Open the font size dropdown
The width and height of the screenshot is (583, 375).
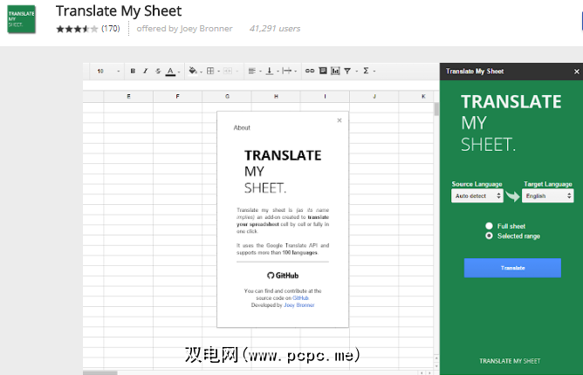click(x=106, y=71)
